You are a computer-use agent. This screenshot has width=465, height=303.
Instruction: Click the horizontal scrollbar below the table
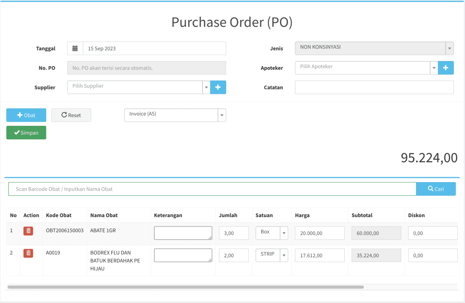coord(185,287)
